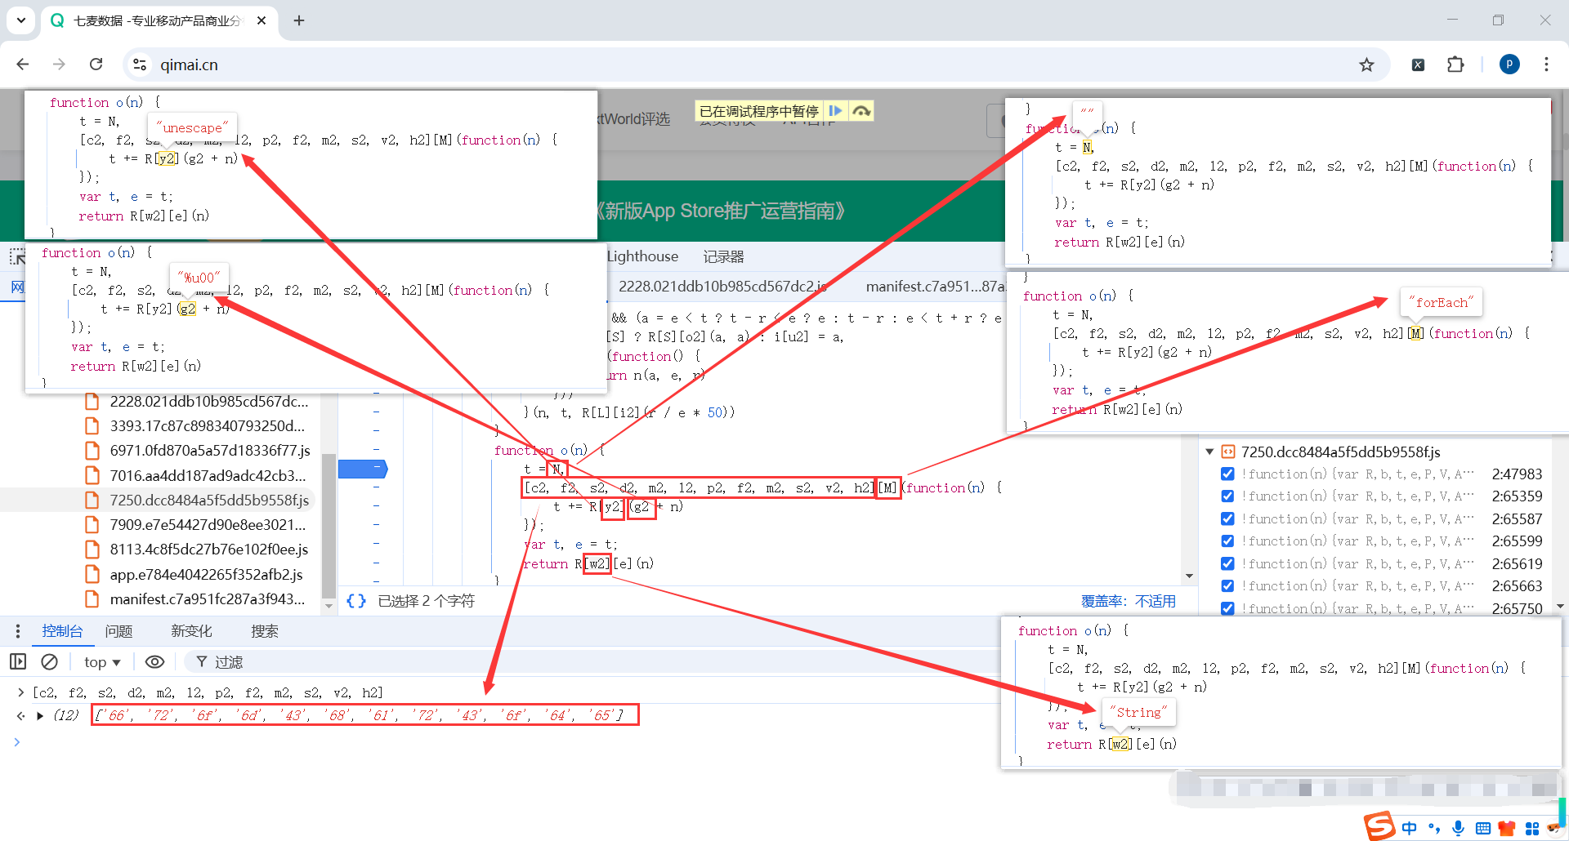Switch to the 控制台 drawer tab
1569x841 pixels.
coord(62,631)
